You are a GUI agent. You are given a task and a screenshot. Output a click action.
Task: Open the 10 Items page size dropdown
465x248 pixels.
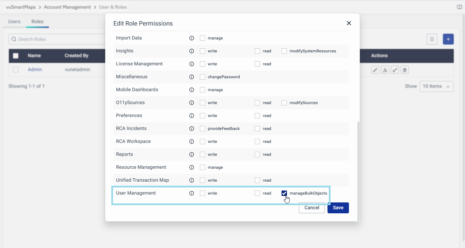click(x=436, y=86)
